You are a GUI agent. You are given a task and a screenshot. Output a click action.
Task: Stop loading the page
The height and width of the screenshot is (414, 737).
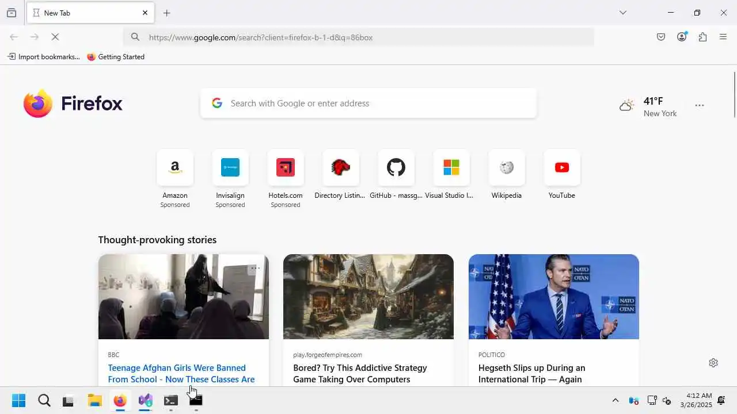[x=55, y=37]
